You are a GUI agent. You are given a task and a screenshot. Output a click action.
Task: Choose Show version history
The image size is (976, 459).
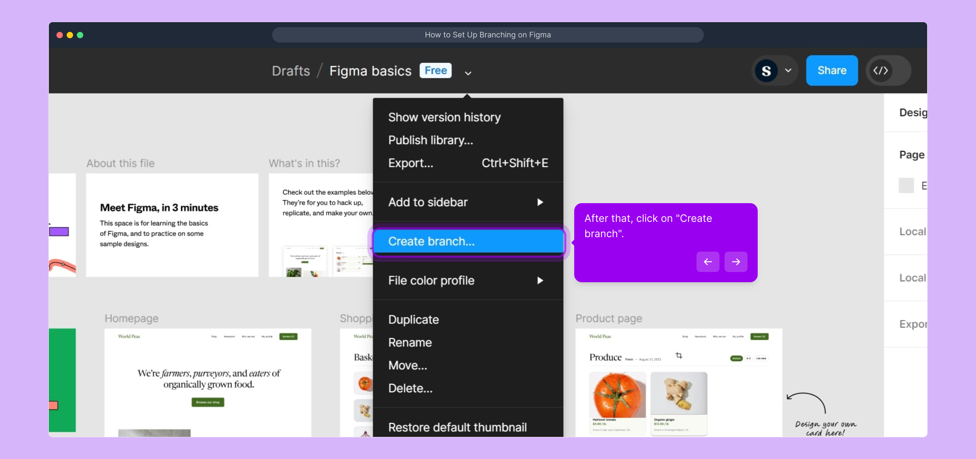tap(444, 117)
